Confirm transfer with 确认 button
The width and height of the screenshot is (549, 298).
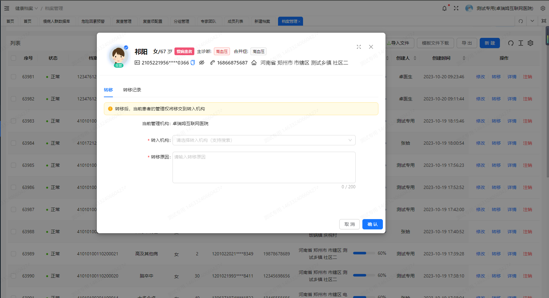[373, 224]
